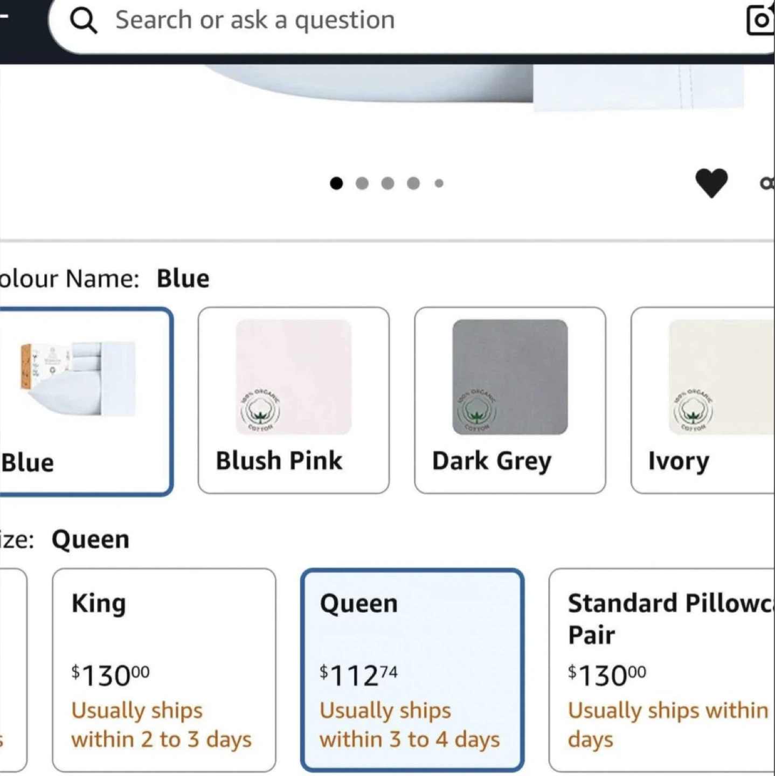Tap the small fifth carousel dot
Image resolution: width=775 pixels, height=776 pixels.
click(x=439, y=184)
